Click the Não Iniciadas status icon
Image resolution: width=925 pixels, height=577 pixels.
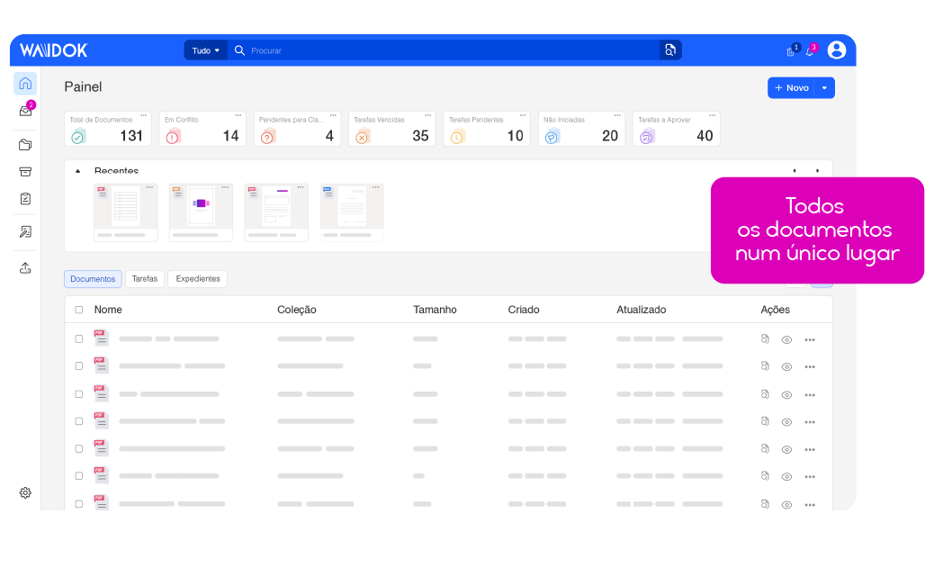552,138
